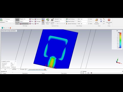Click the clear list icon in Messages
Screen dimensions: 123x92
point(91,73)
